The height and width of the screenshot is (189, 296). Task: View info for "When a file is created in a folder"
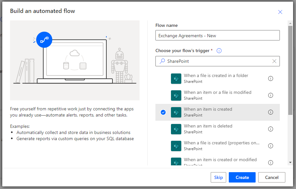pos(270,78)
